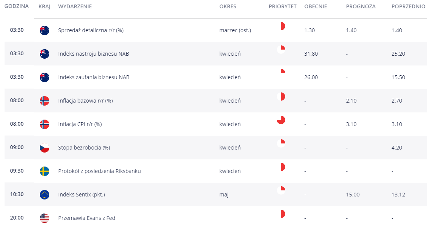Click Norway flag icon beside Inflacja bazowa
427x229 pixels.
[44, 101]
